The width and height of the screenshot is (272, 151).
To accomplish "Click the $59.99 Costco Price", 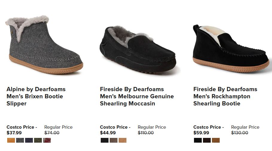I will point(201,133).
